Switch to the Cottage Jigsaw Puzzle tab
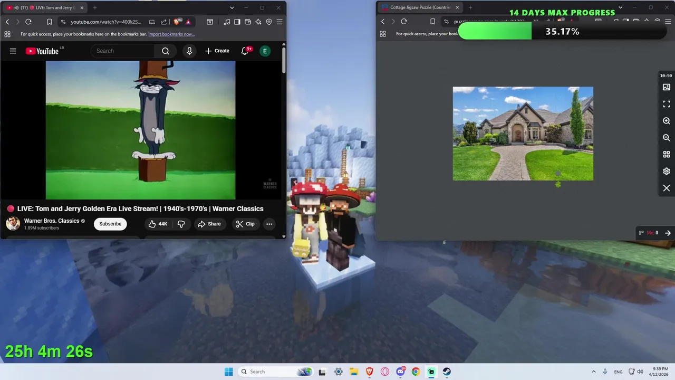675x380 pixels. coord(420,8)
